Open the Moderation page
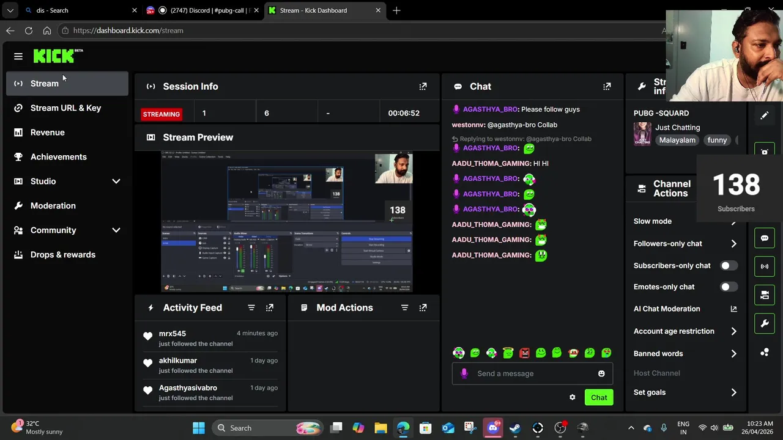The image size is (783, 440). coord(67,205)
